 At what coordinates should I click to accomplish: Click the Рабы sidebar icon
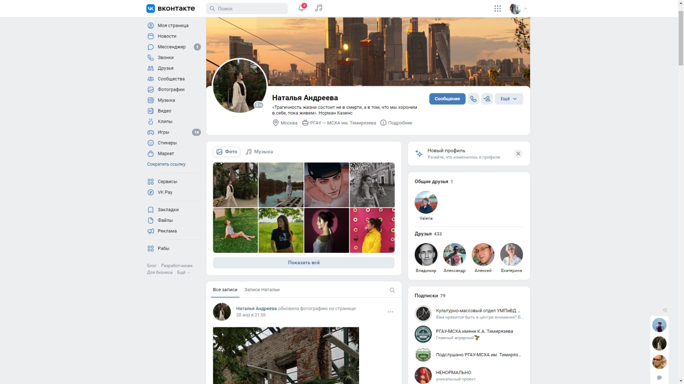(151, 249)
